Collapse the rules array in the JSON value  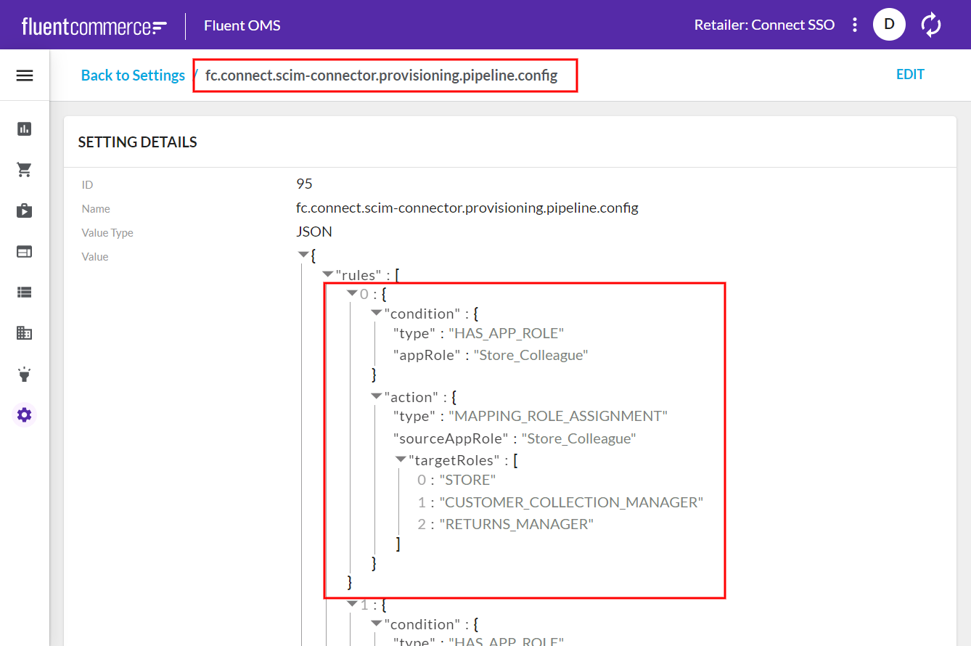327,274
